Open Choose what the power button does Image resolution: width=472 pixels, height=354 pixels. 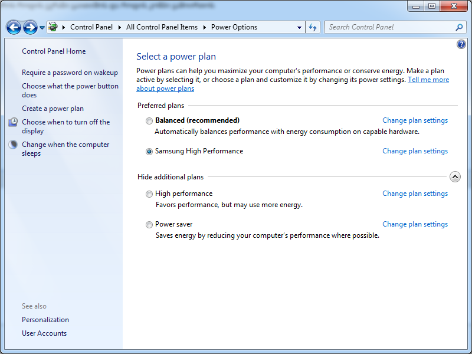click(x=70, y=90)
